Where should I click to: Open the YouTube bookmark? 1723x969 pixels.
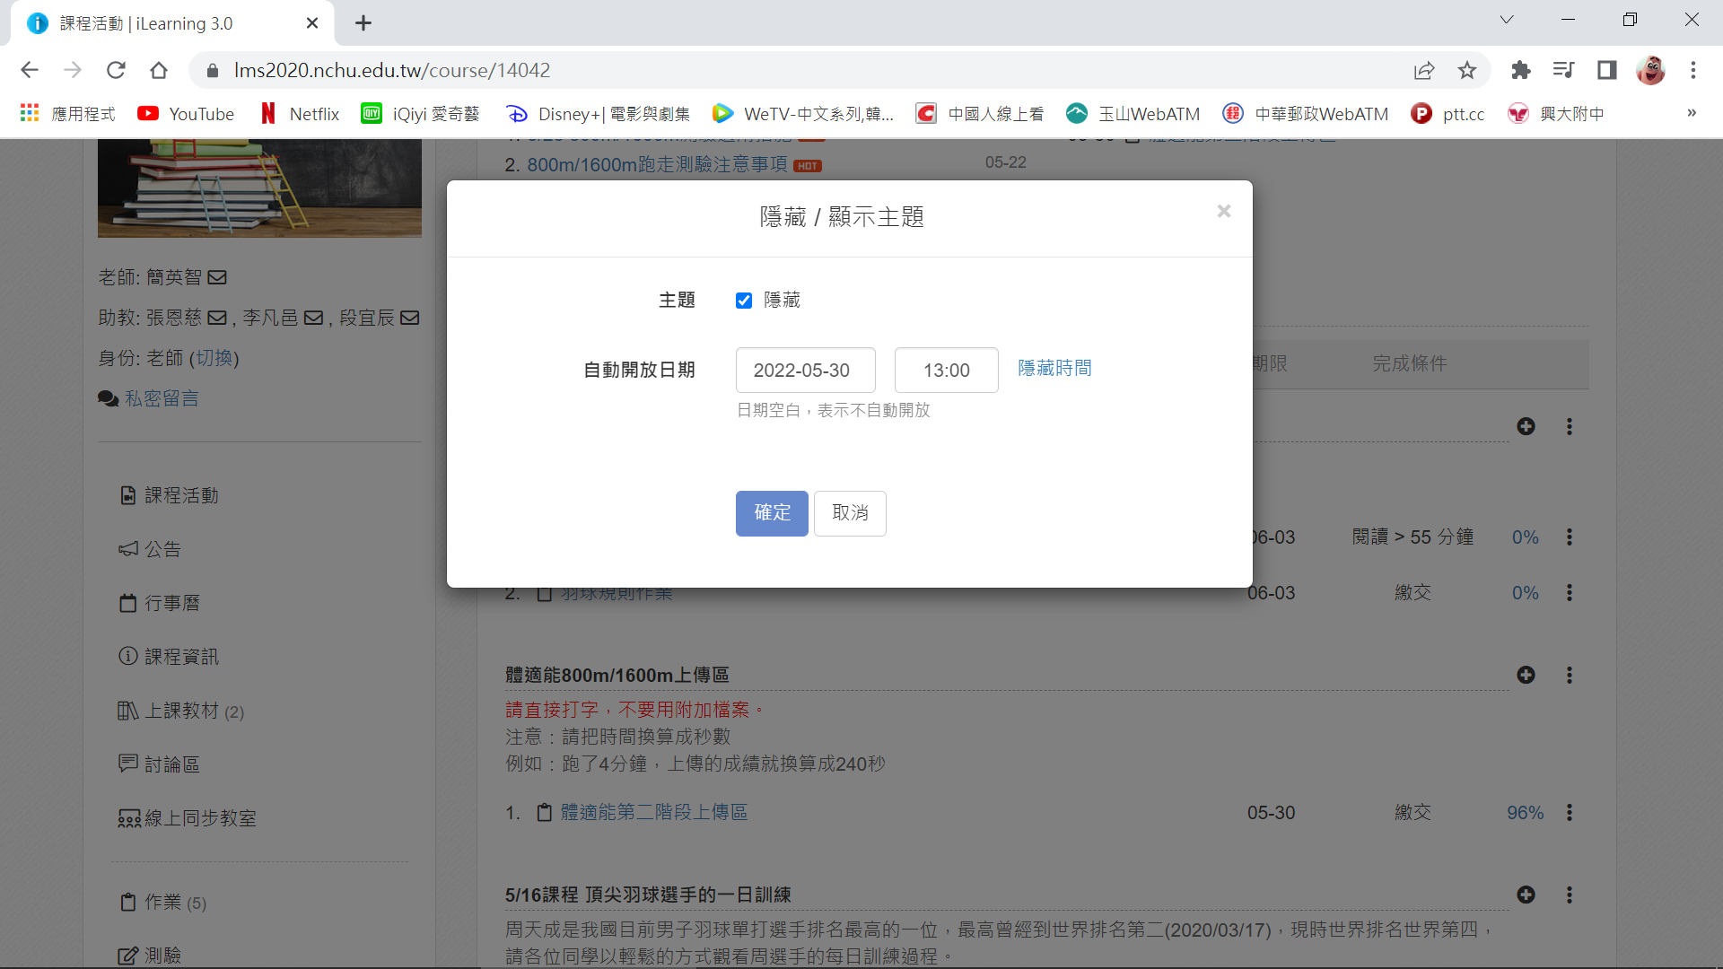(x=186, y=114)
